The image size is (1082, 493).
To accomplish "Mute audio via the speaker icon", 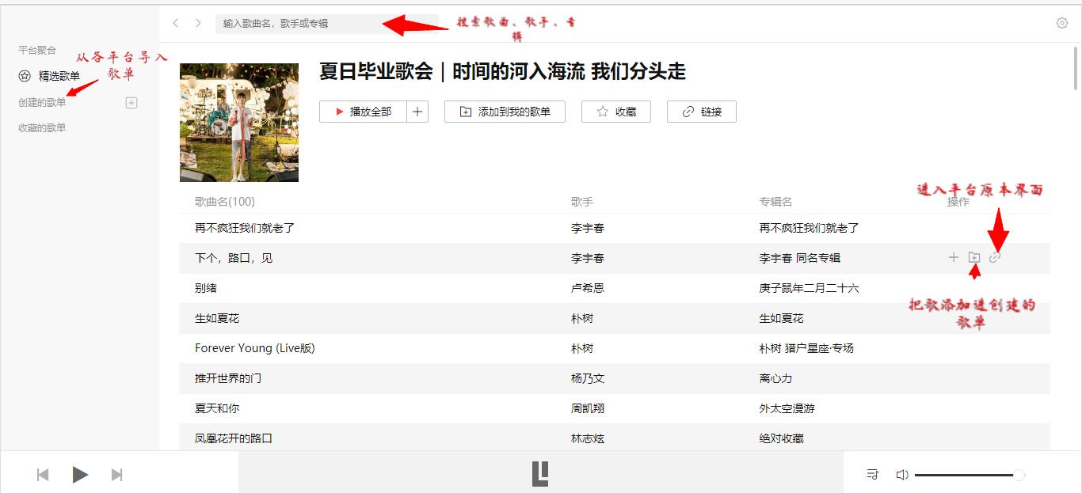I will 902,474.
